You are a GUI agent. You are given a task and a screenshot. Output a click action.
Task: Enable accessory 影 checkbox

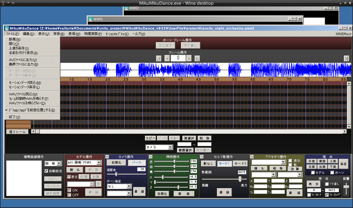click(290, 165)
